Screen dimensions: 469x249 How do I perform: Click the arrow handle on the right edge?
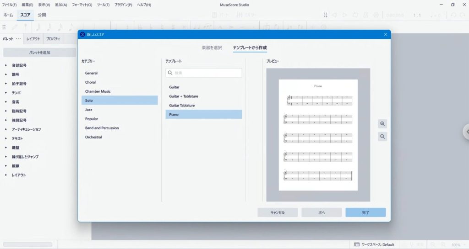coord(466,131)
